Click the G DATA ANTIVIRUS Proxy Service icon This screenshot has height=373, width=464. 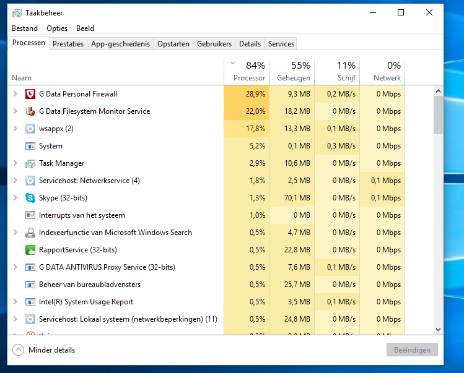pos(30,267)
